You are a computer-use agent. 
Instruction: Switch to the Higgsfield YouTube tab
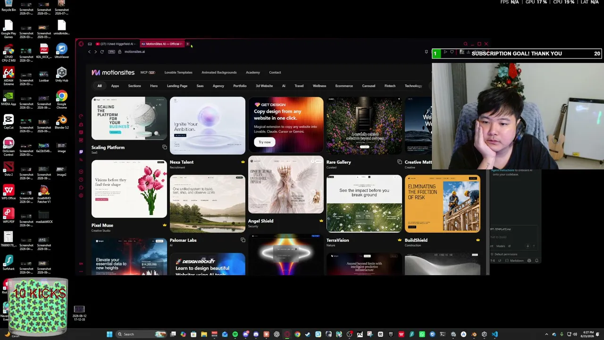pyautogui.click(x=117, y=44)
